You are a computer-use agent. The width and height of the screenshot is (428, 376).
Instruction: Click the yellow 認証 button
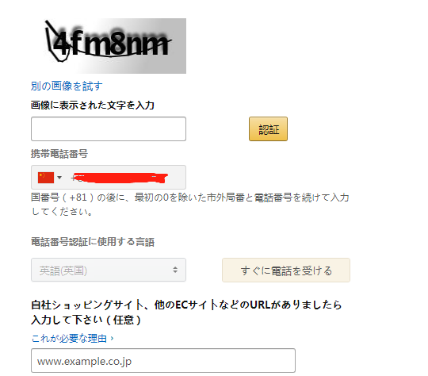click(x=268, y=129)
